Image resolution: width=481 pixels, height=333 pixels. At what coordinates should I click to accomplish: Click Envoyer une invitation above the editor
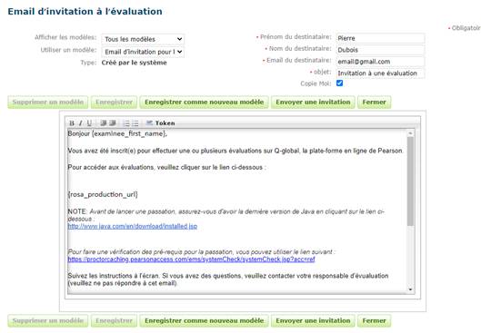(x=313, y=103)
